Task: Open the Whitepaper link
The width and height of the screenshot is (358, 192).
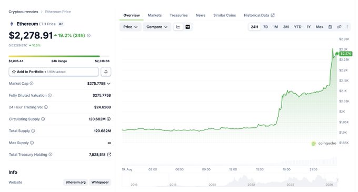Action: [x=100, y=182]
